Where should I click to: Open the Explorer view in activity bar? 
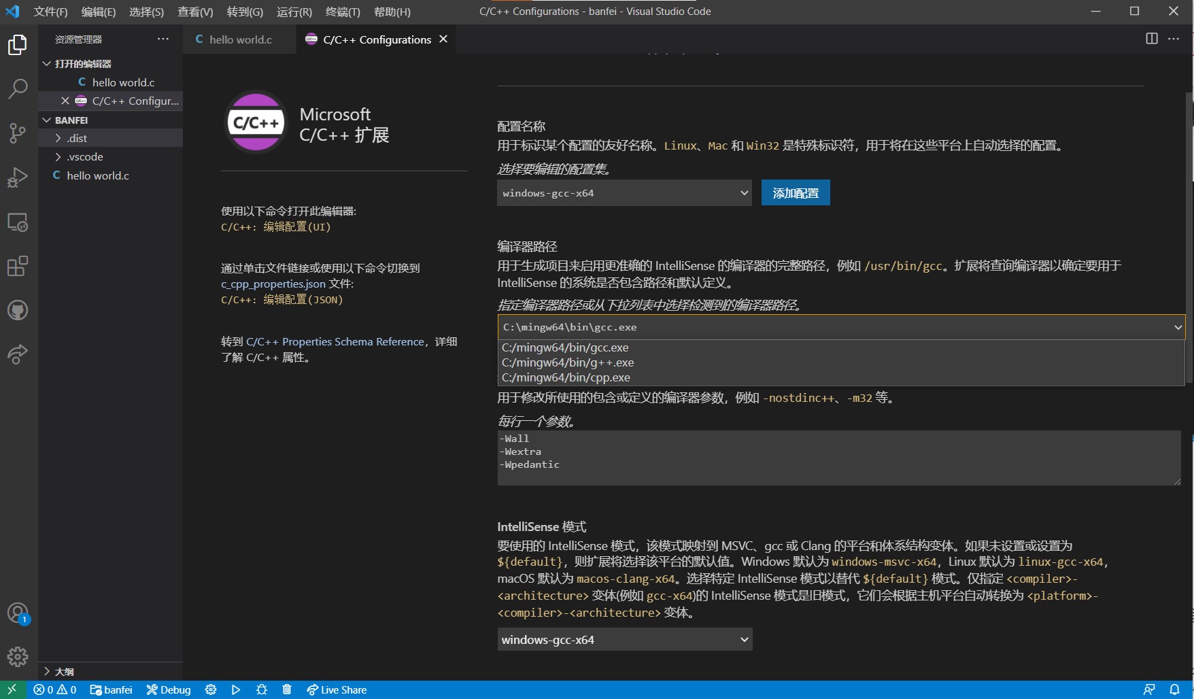pos(18,45)
